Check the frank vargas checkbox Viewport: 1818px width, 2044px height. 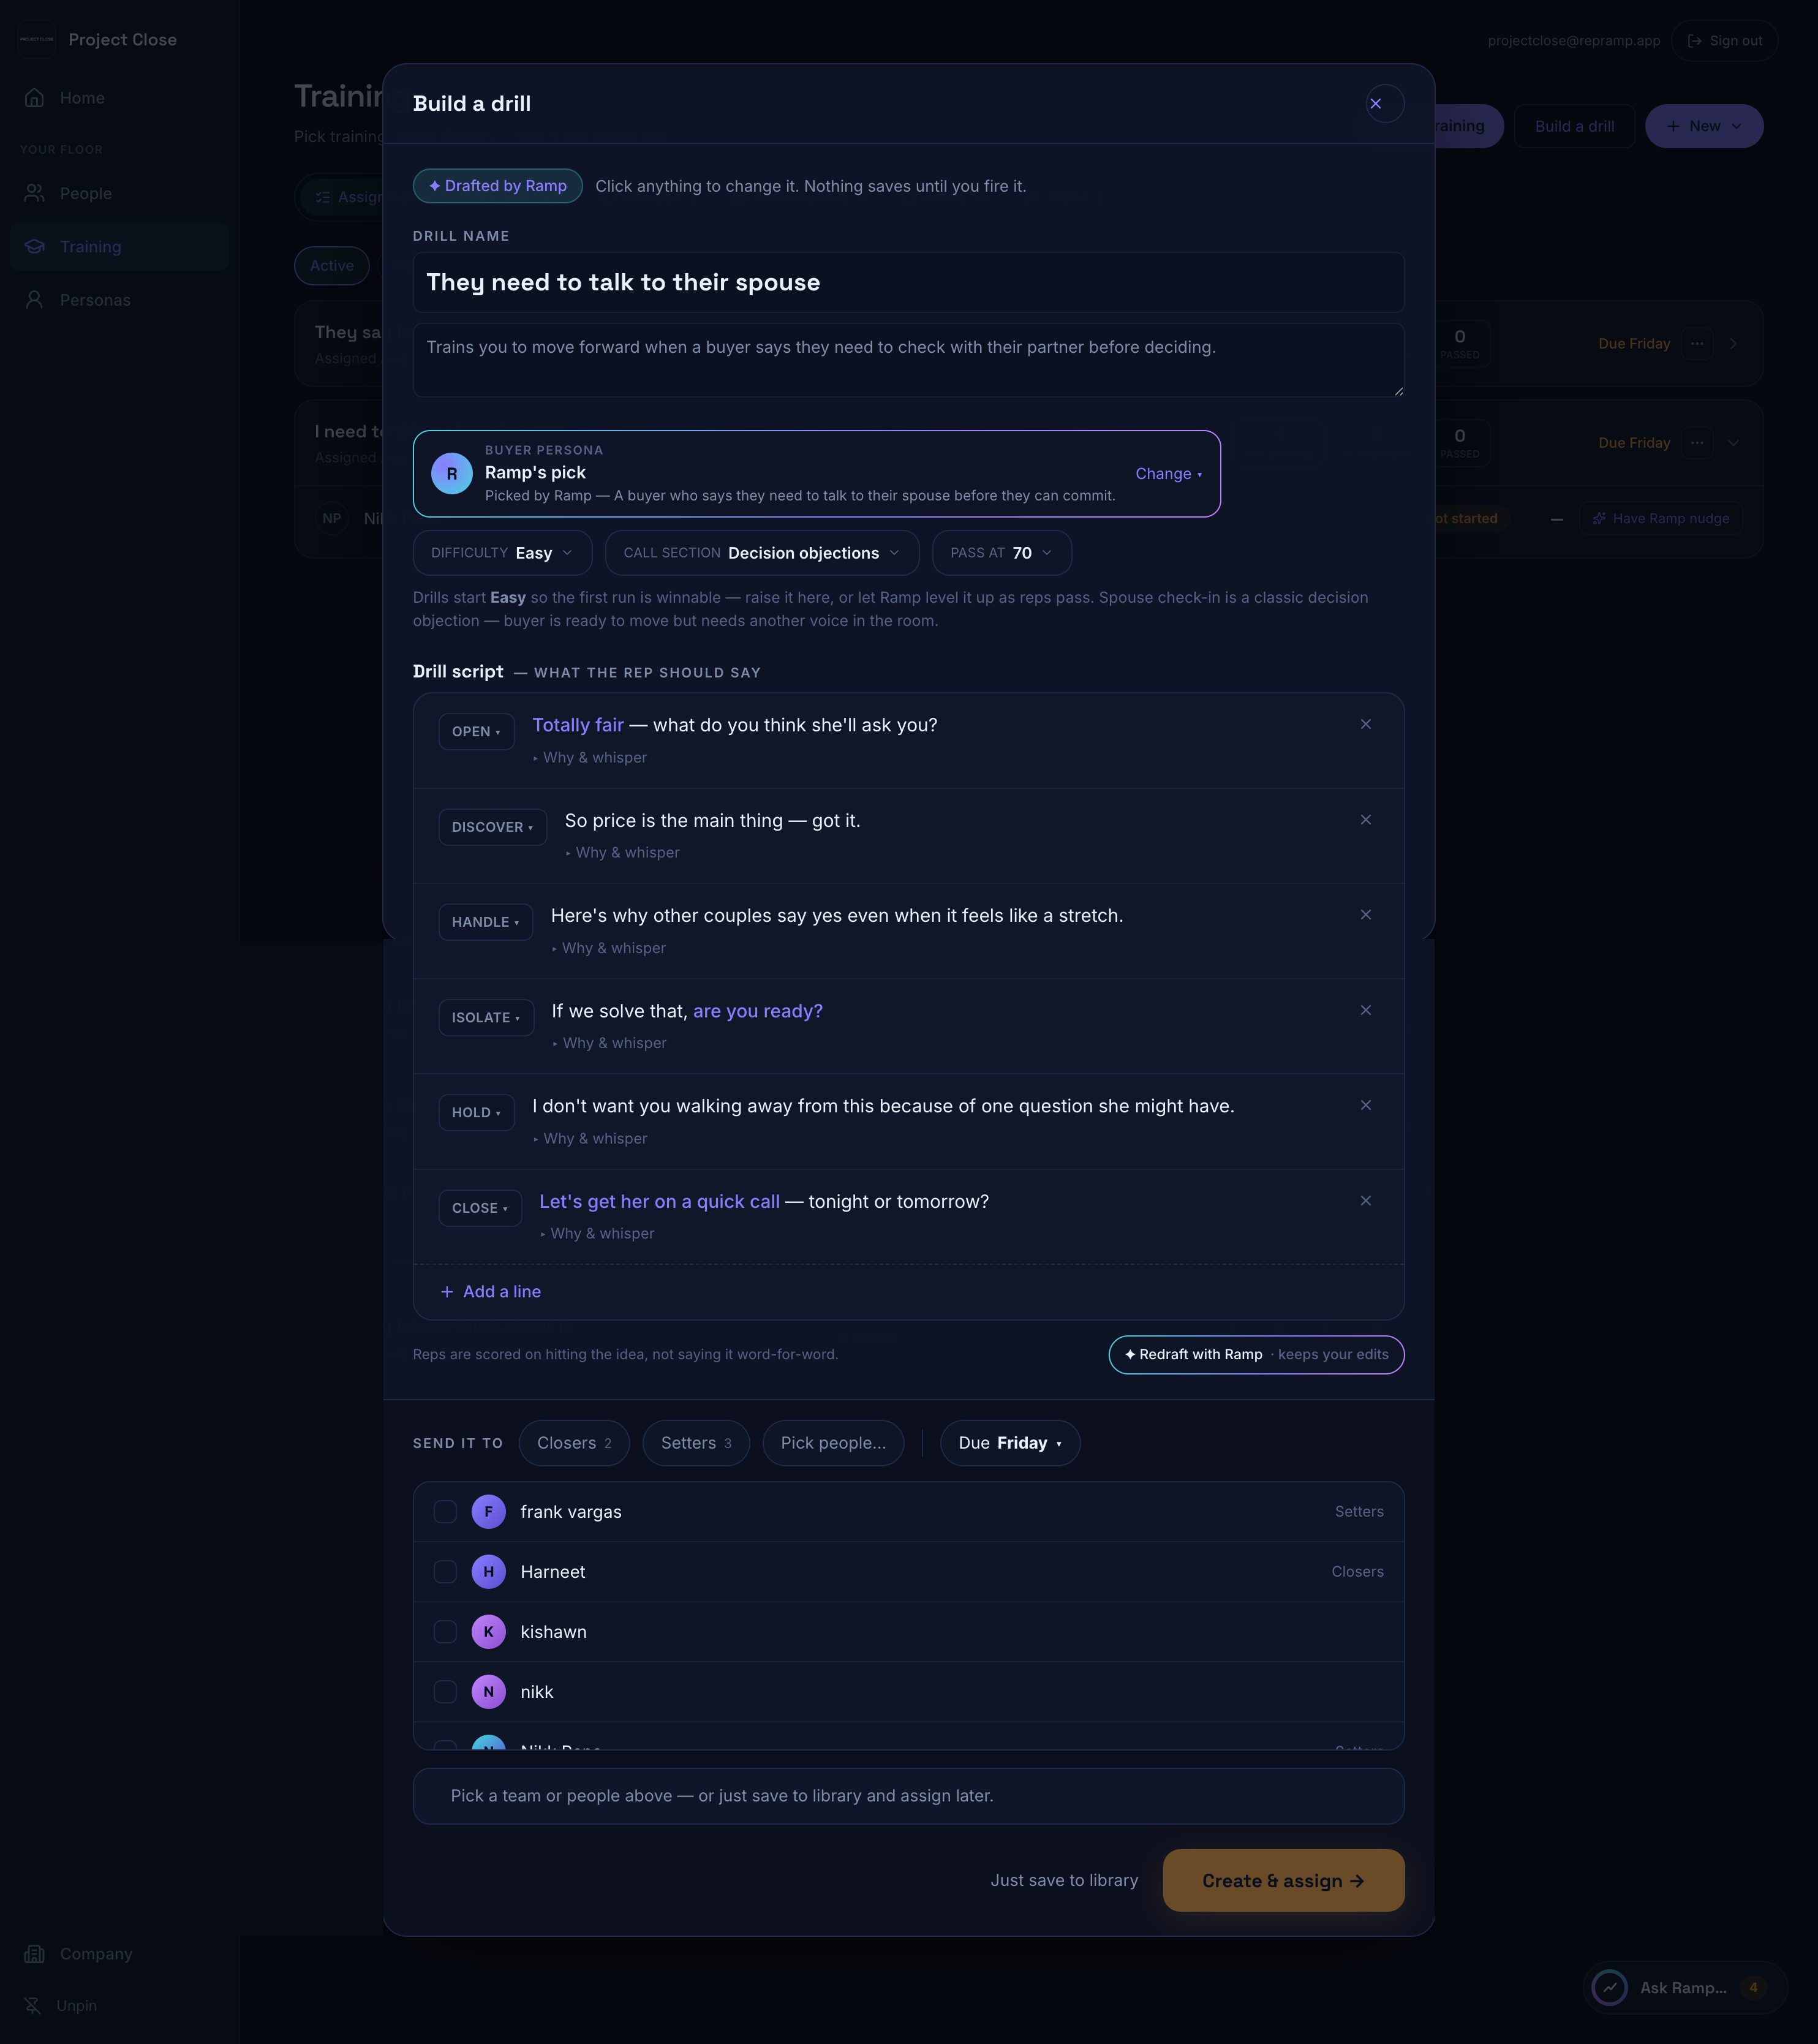[x=445, y=1512]
